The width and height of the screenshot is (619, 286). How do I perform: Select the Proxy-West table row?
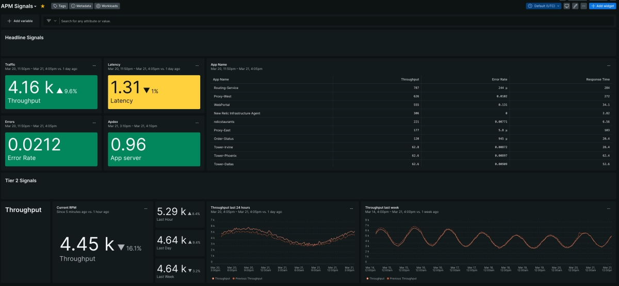(412, 96)
